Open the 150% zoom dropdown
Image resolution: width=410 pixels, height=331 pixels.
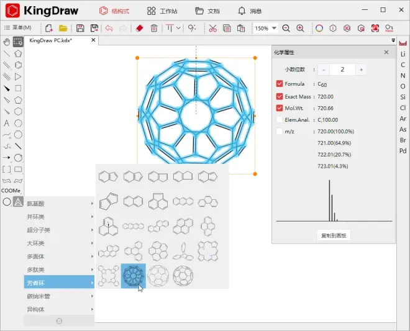pyautogui.click(x=274, y=28)
